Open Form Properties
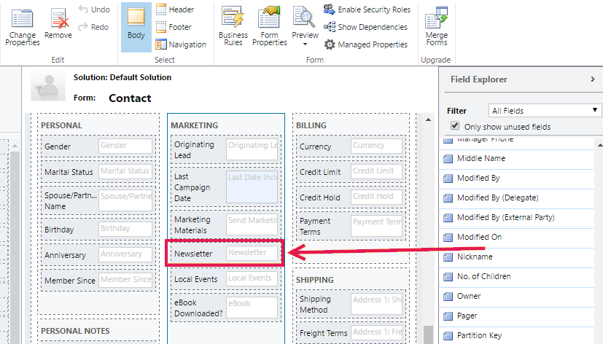 pyautogui.click(x=269, y=26)
